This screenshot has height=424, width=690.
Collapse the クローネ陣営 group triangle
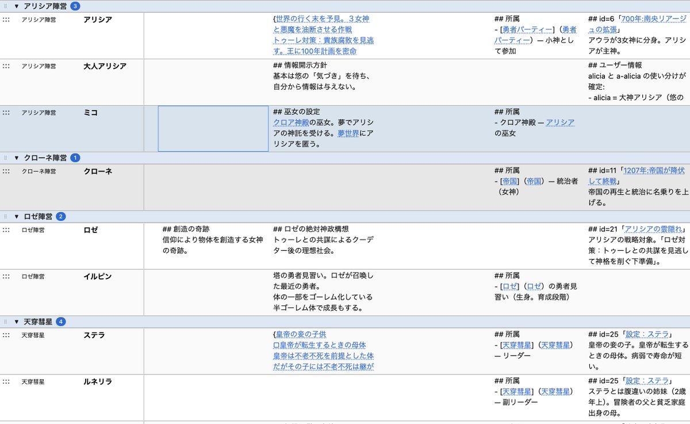(x=17, y=158)
